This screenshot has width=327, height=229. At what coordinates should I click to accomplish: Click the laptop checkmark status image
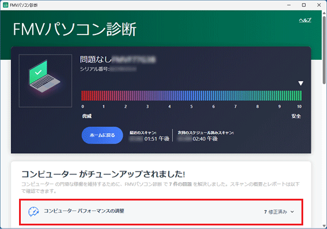(x=45, y=81)
